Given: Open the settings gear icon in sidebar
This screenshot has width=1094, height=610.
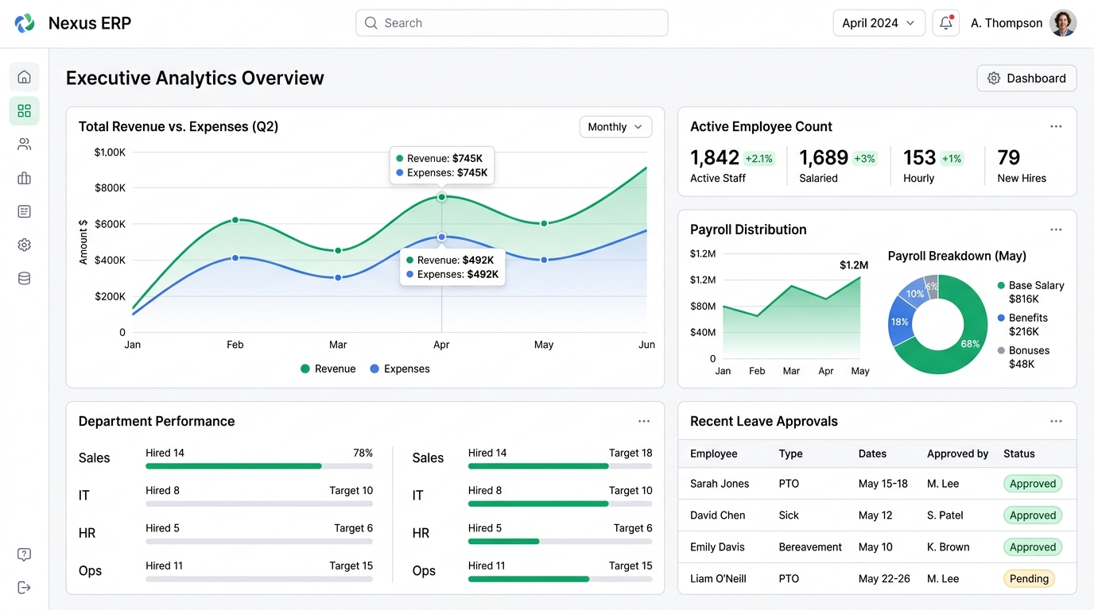Looking at the screenshot, I should click(x=24, y=245).
